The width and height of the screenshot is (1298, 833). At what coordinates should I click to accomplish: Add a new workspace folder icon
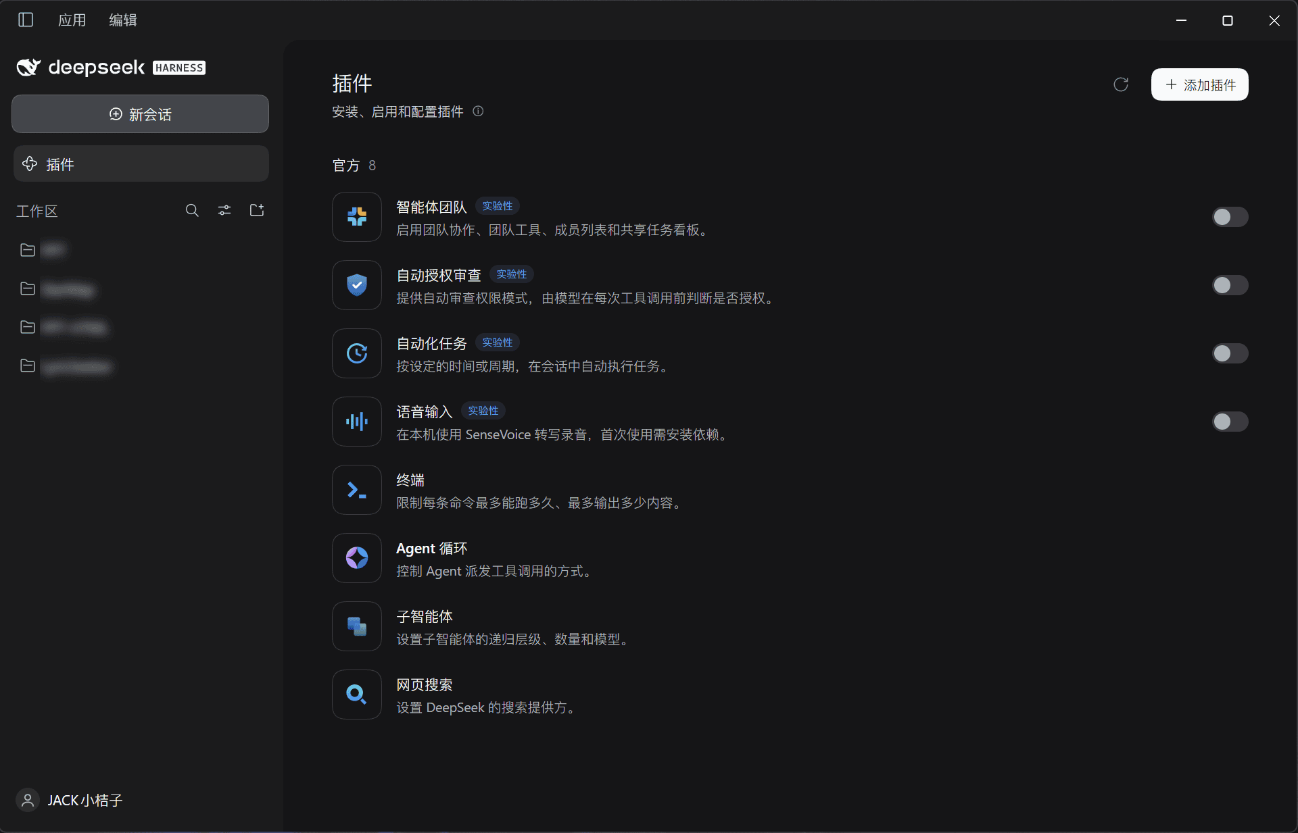point(257,211)
